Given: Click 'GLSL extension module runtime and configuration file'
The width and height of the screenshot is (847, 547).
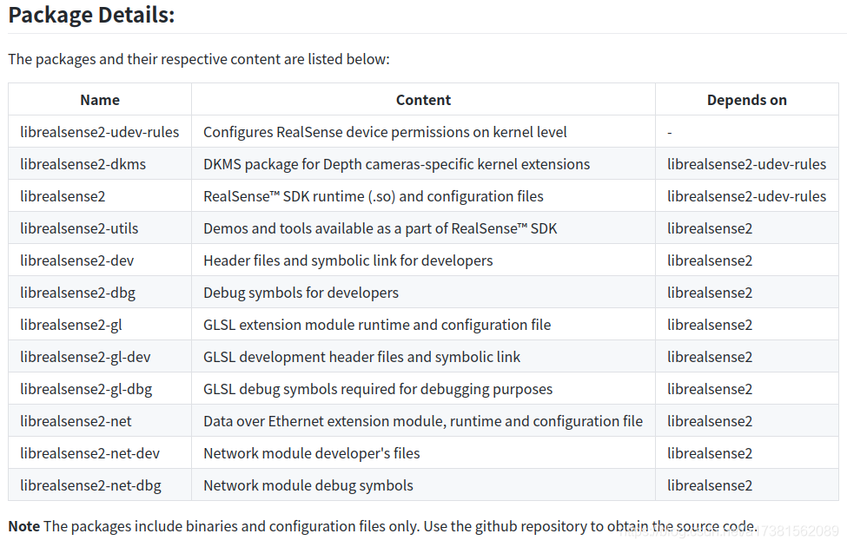Looking at the screenshot, I should click(377, 325).
